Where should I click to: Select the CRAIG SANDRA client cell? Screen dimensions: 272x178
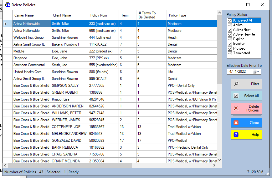pos(69,154)
